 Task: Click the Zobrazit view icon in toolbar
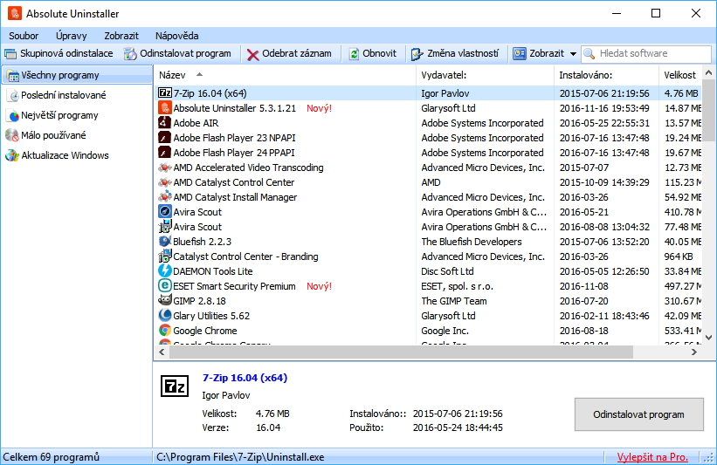click(x=520, y=54)
